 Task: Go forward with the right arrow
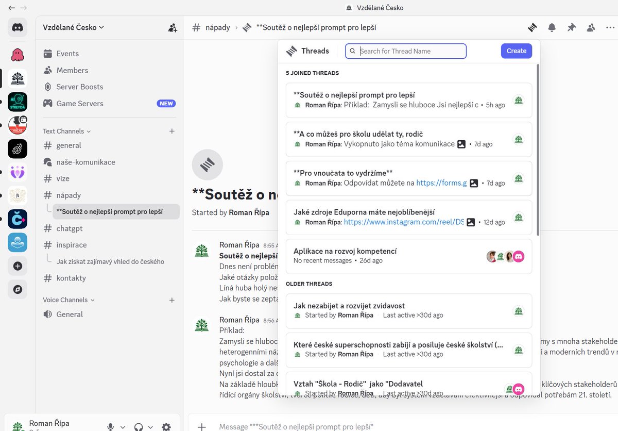[x=24, y=8]
